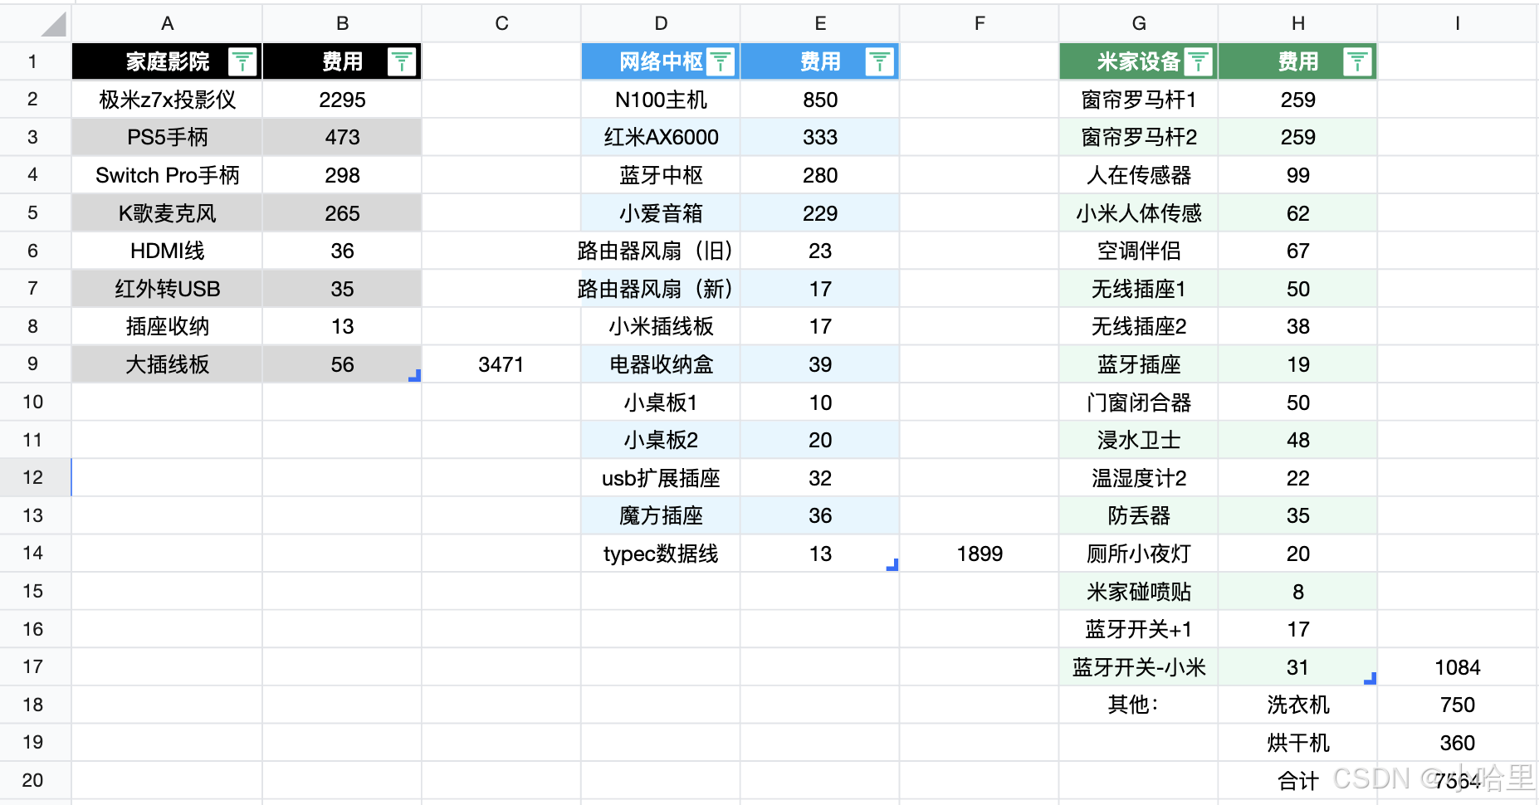Select the 插座收纳 cell
The image size is (1539, 805).
(168, 326)
